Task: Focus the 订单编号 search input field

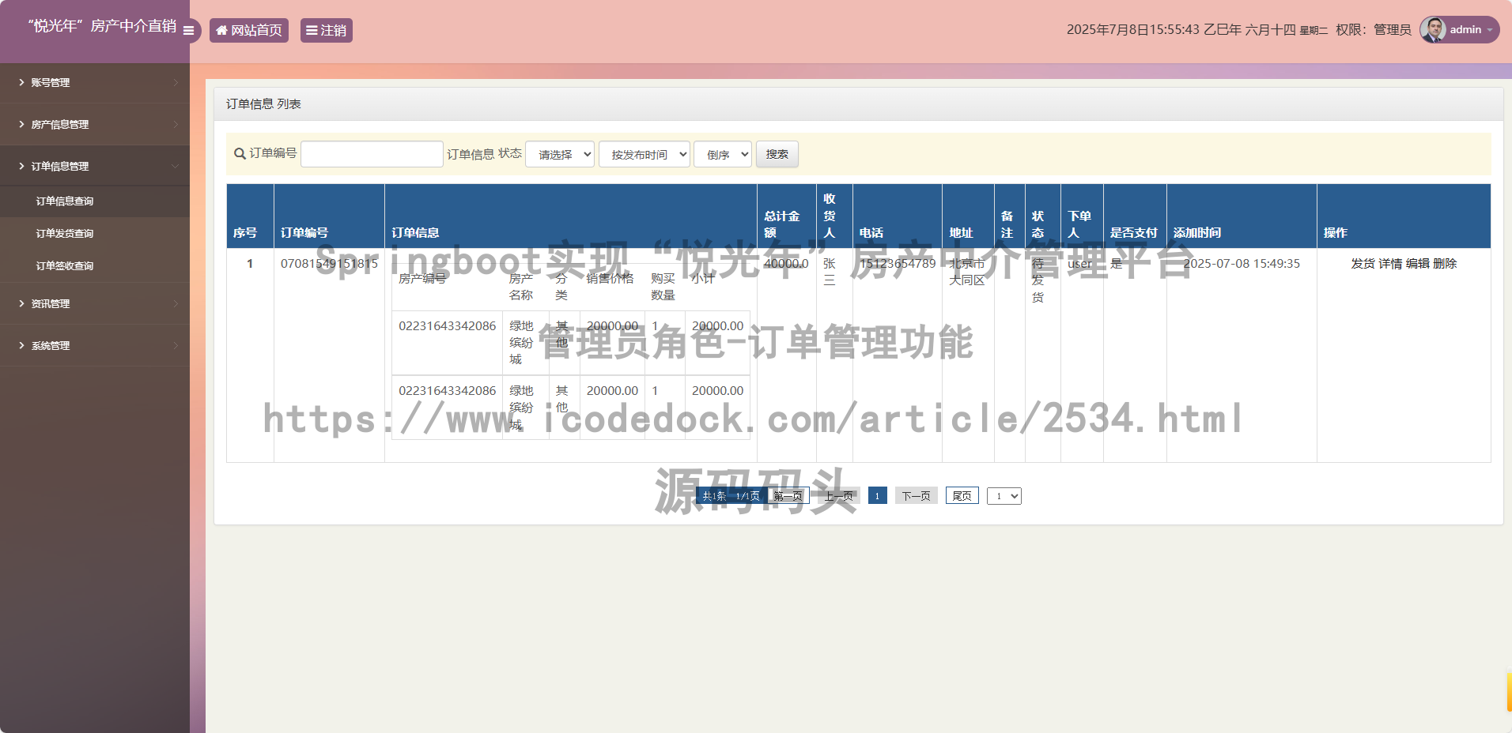Action: tap(372, 154)
